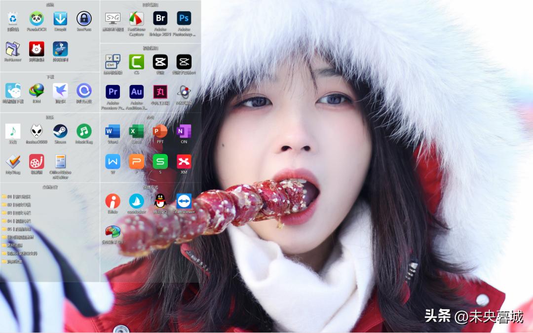533x333 pixels.
Task: Launch Mp3tag checkmark icon
Action: click(12, 162)
